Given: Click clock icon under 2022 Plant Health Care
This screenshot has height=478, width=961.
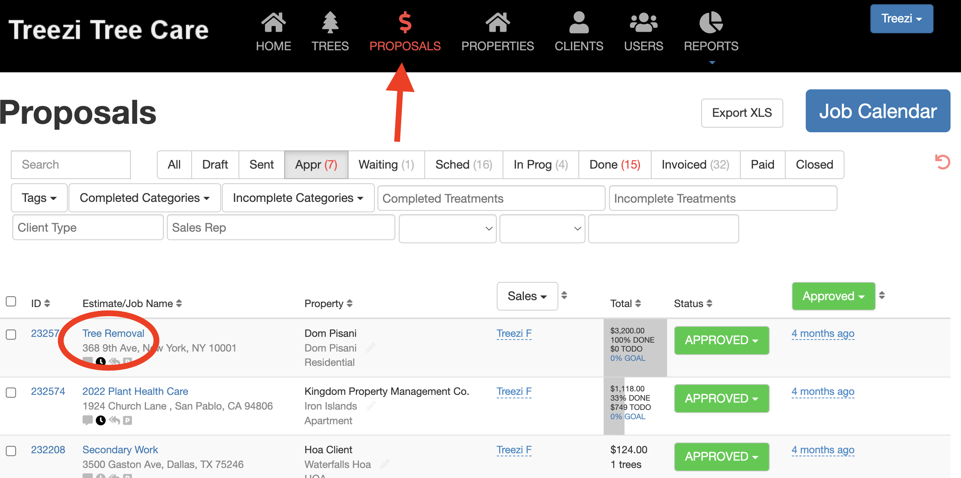Looking at the screenshot, I should pos(101,420).
